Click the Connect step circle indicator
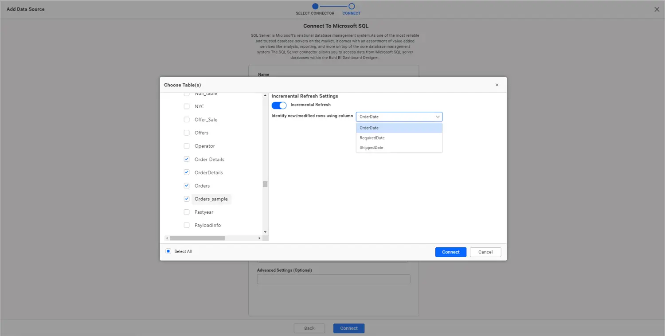 click(x=351, y=6)
